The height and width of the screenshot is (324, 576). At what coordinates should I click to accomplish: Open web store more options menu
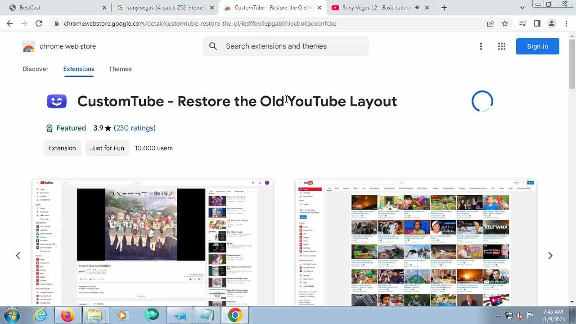[481, 46]
